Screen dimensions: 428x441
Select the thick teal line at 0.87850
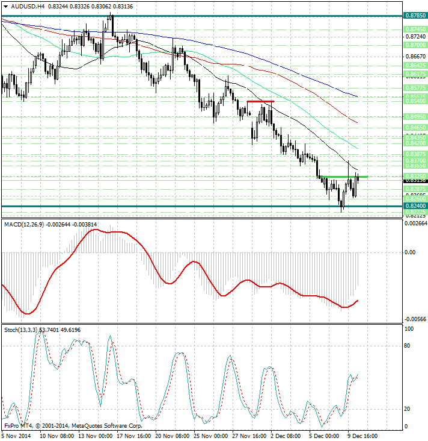click(180, 16)
